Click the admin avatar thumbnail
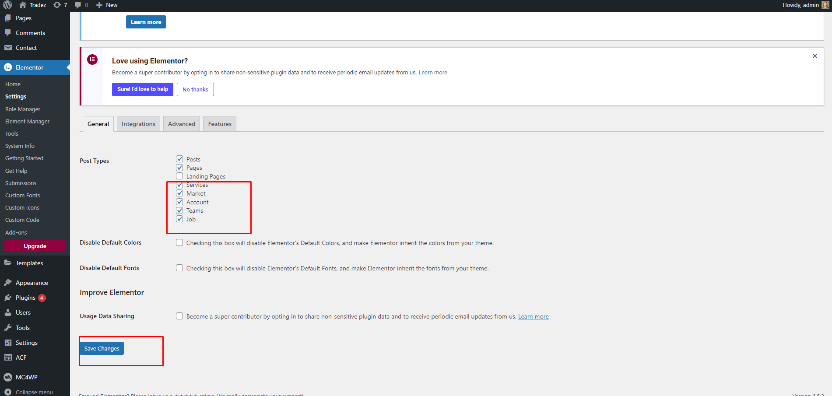 pyautogui.click(x=825, y=5)
